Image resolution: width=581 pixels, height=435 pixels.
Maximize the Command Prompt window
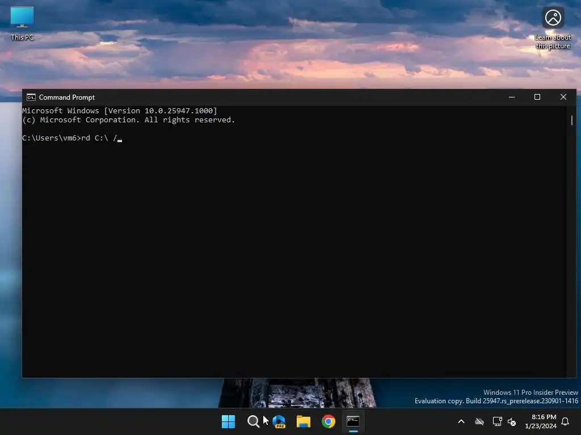(x=537, y=97)
